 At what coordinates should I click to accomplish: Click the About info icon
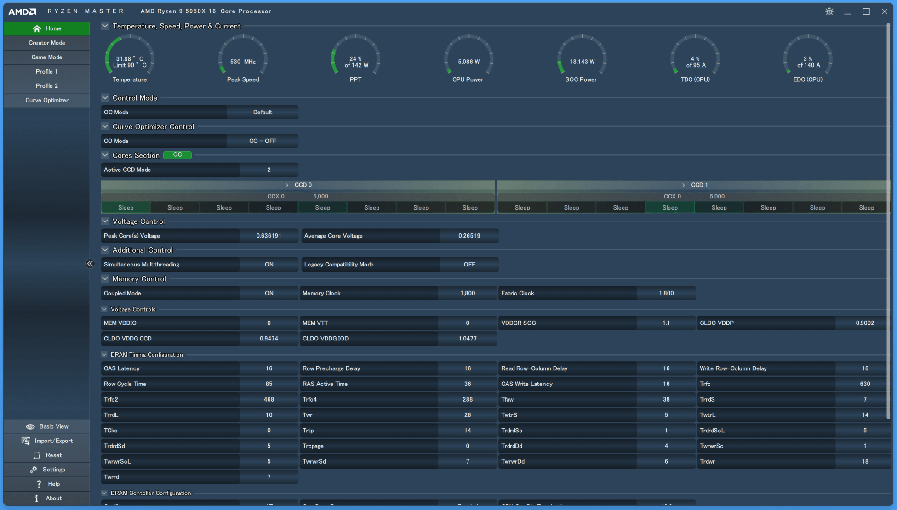point(36,498)
